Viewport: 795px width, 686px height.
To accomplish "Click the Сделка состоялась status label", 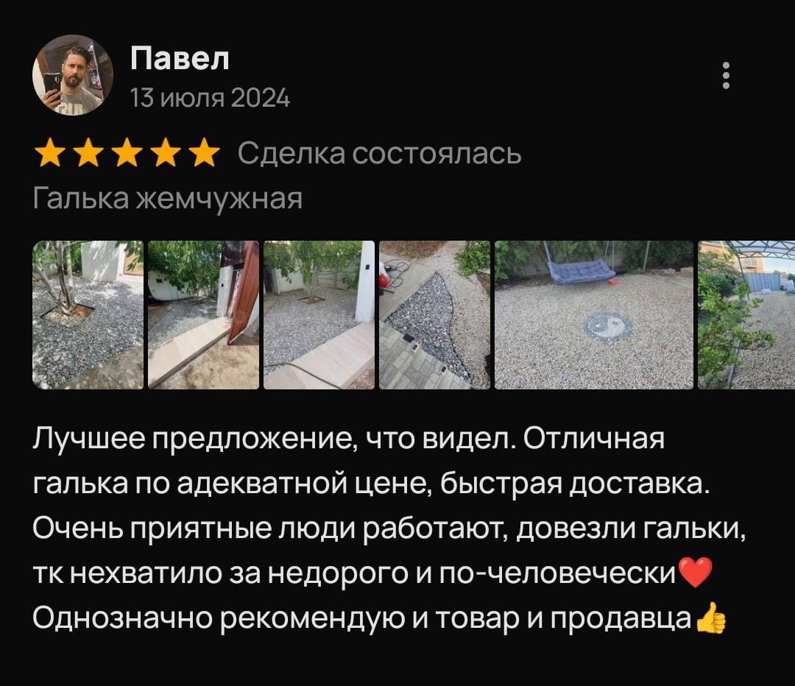I will (380, 153).
